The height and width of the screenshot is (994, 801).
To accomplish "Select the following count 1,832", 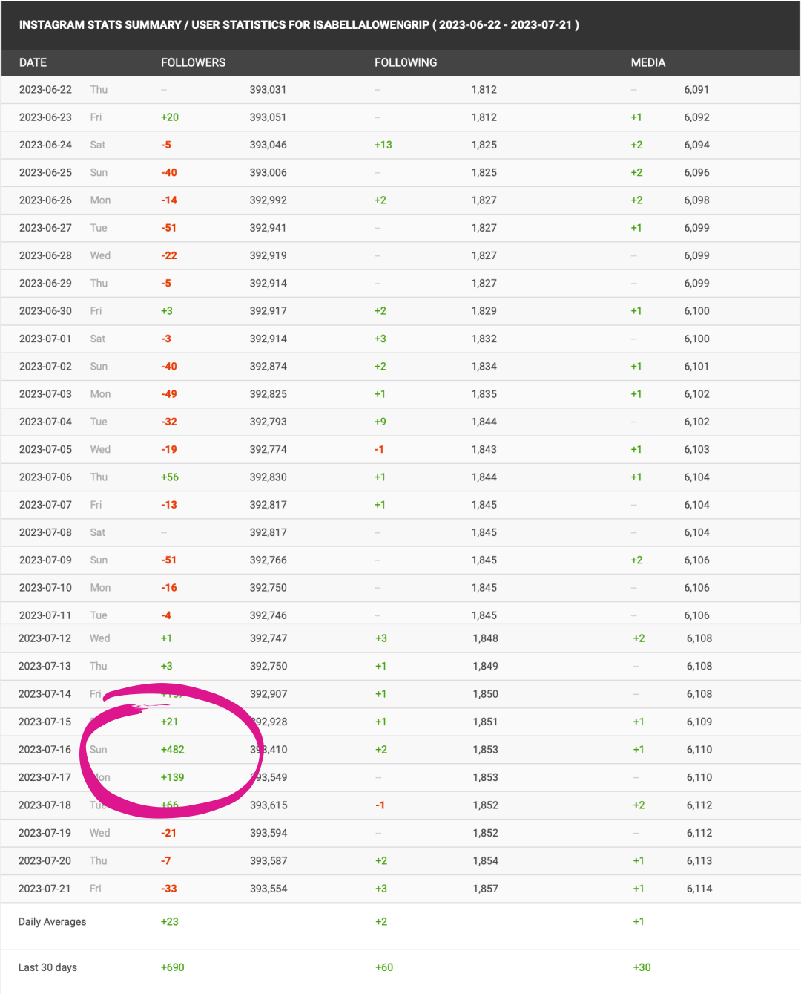I will 484,339.
